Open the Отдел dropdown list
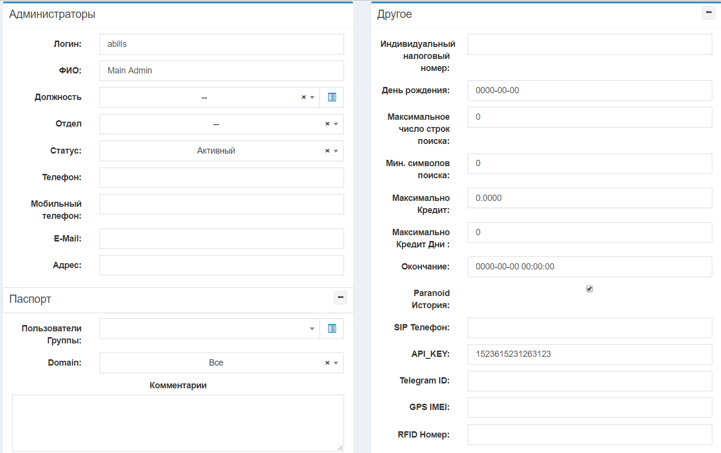Image resolution: width=721 pixels, height=453 pixels. pos(336,124)
